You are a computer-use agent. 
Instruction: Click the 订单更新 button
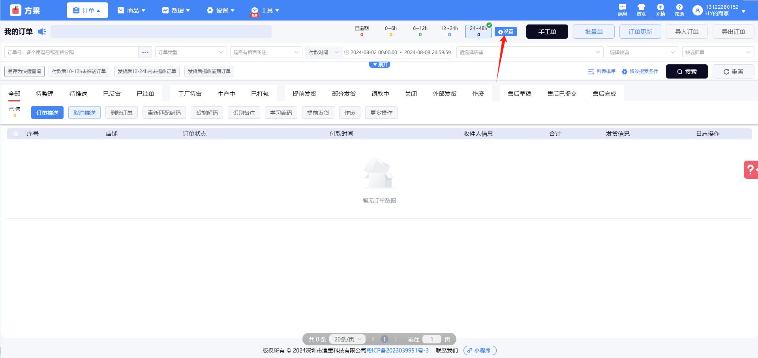pyautogui.click(x=640, y=32)
